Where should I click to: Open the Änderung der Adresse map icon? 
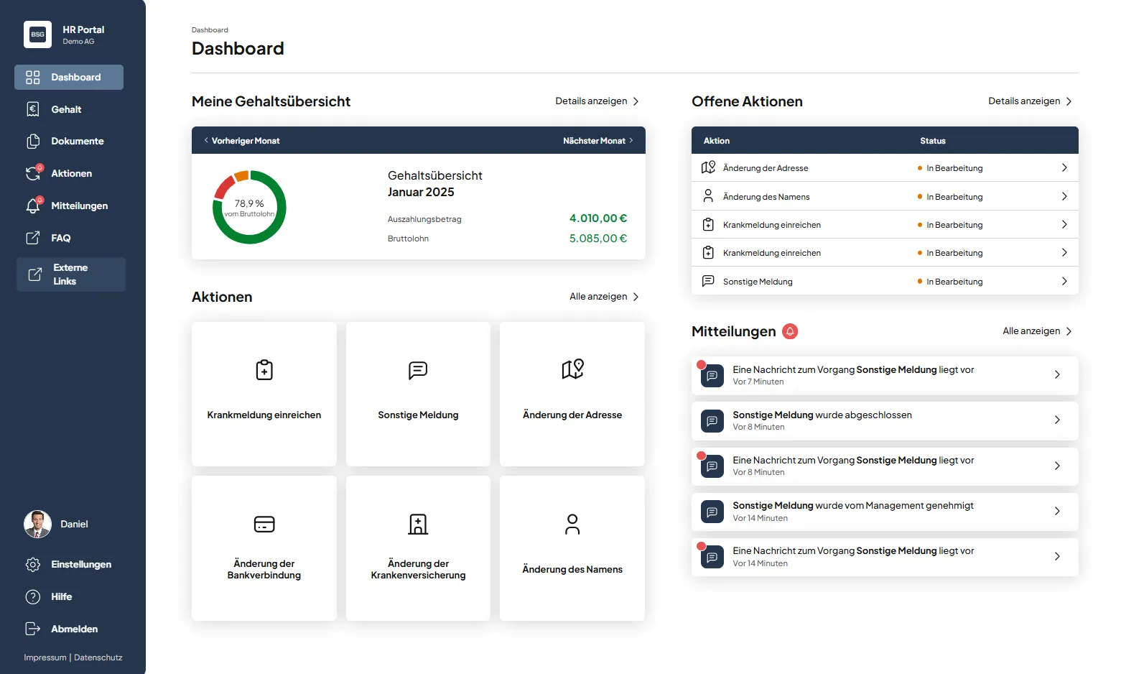572,369
